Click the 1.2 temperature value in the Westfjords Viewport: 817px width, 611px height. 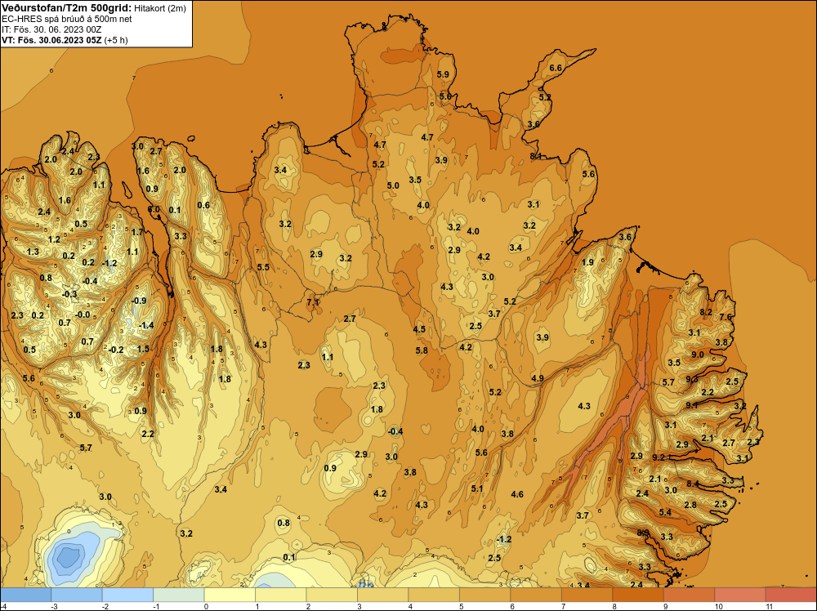[54, 240]
